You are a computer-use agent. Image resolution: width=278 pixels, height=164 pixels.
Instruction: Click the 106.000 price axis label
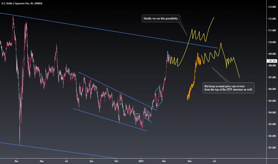pyautogui.click(x=272, y=89)
